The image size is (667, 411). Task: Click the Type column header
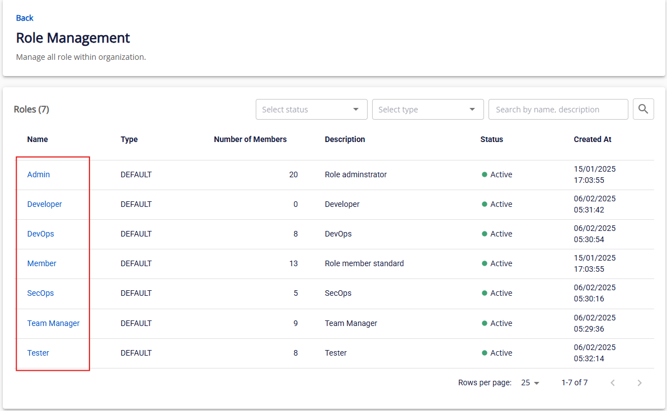point(129,139)
